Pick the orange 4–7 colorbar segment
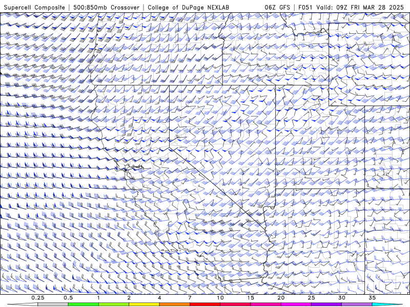This screenshot has width=410, height=307. (174, 304)
